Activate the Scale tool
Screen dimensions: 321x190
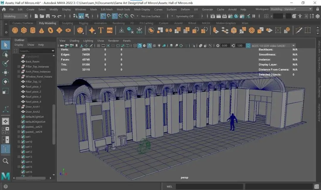6,91
